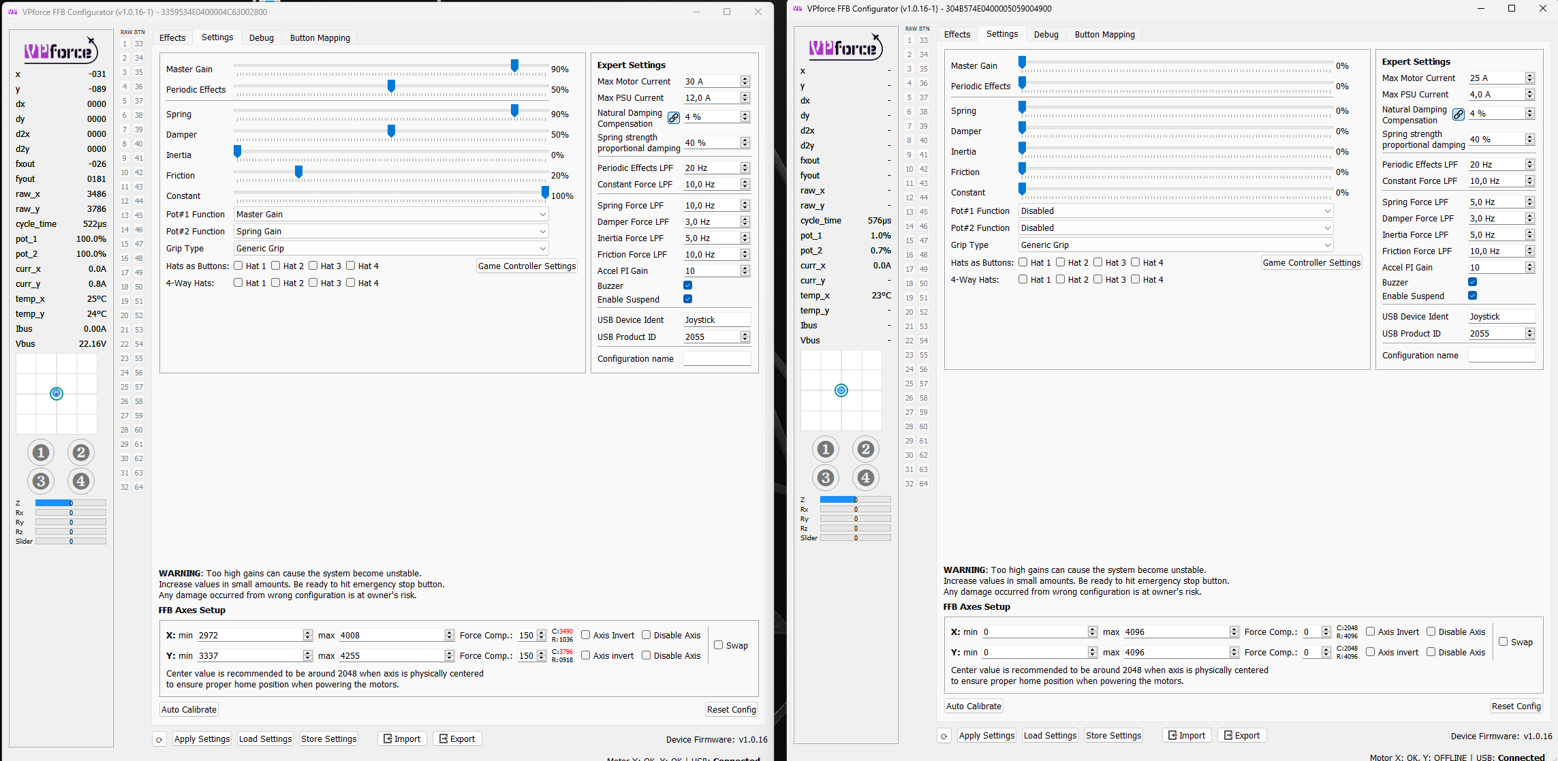The image size is (1558, 761).
Task: Enable the Swap axes checkbox in right window
Action: click(1504, 642)
